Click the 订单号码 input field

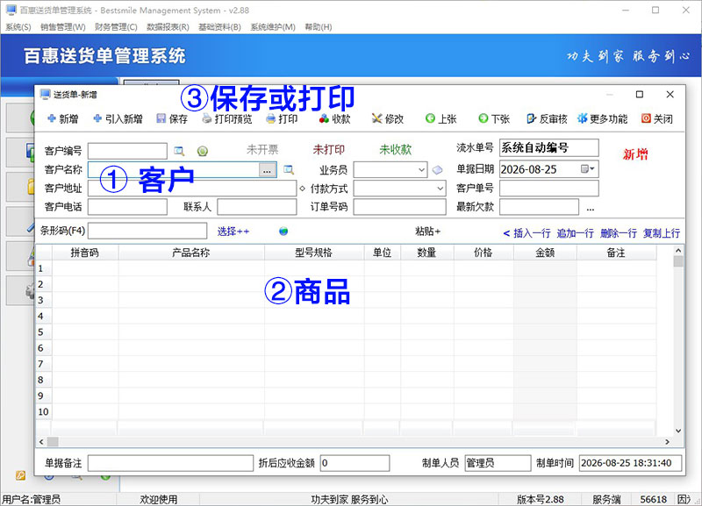[400, 207]
